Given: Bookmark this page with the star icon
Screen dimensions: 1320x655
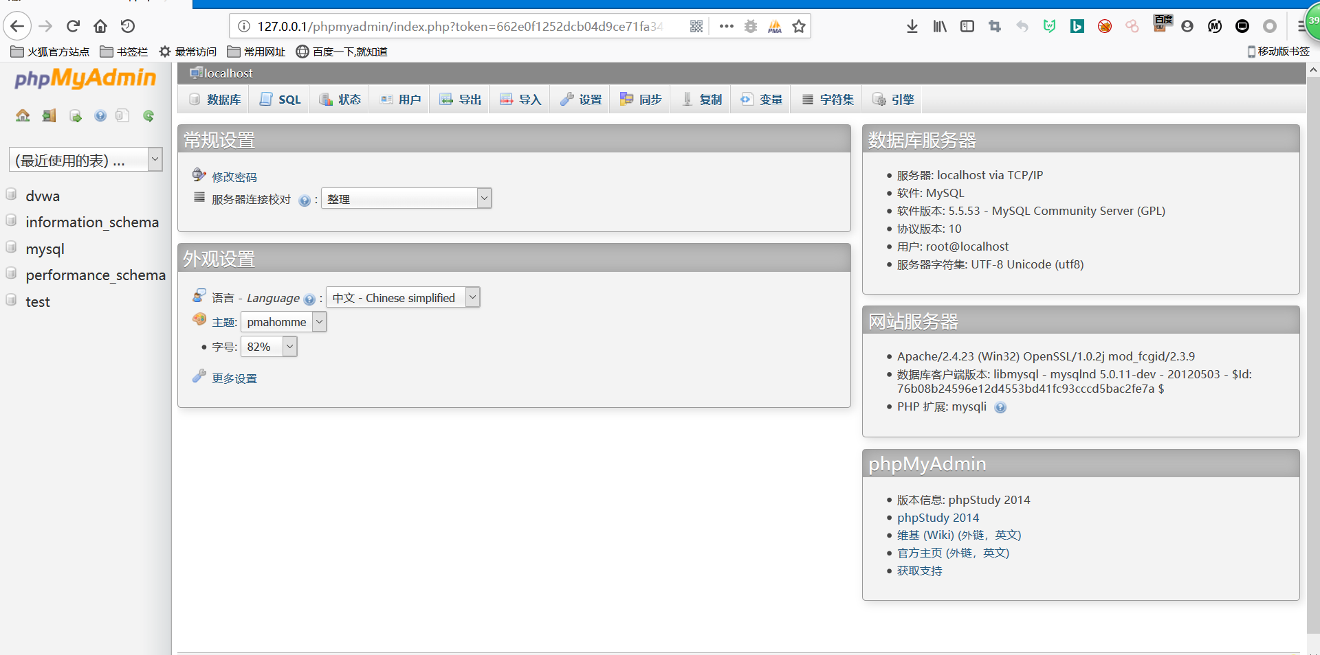Looking at the screenshot, I should (x=799, y=26).
